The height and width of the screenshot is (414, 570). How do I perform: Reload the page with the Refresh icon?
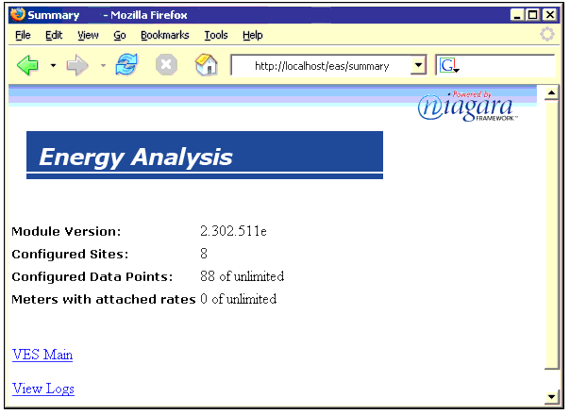(126, 65)
